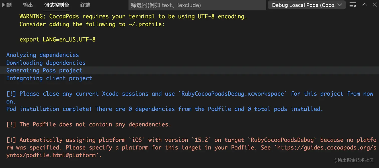Open the Debug Loacal Pods session dropdown

[x=307, y=5]
